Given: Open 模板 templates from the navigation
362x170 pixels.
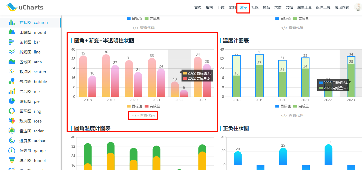Looking at the screenshot, I should click(267, 7).
